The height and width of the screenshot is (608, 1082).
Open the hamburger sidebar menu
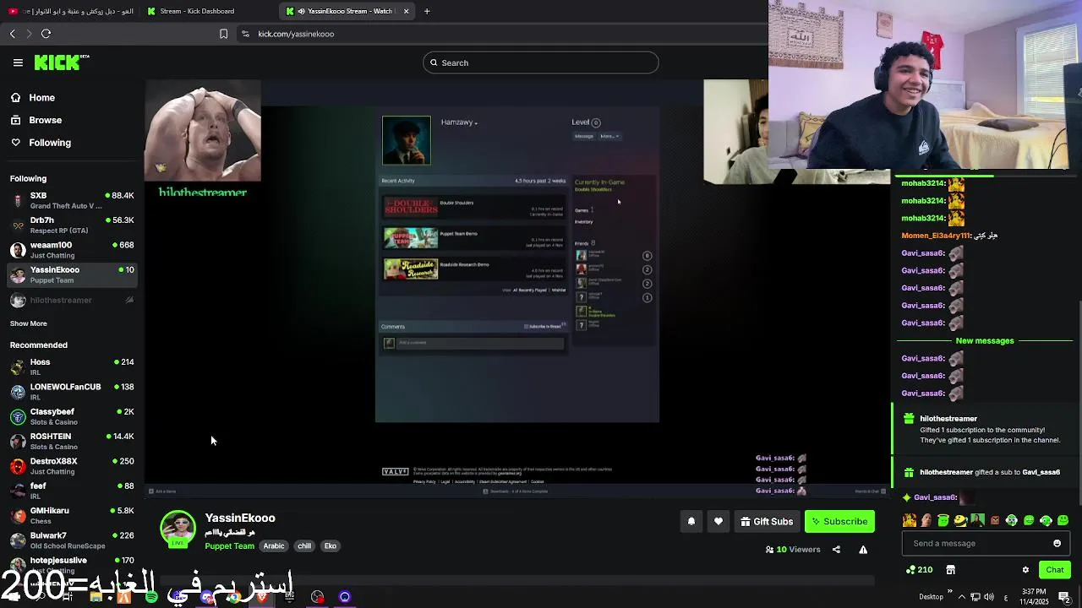(x=18, y=62)
